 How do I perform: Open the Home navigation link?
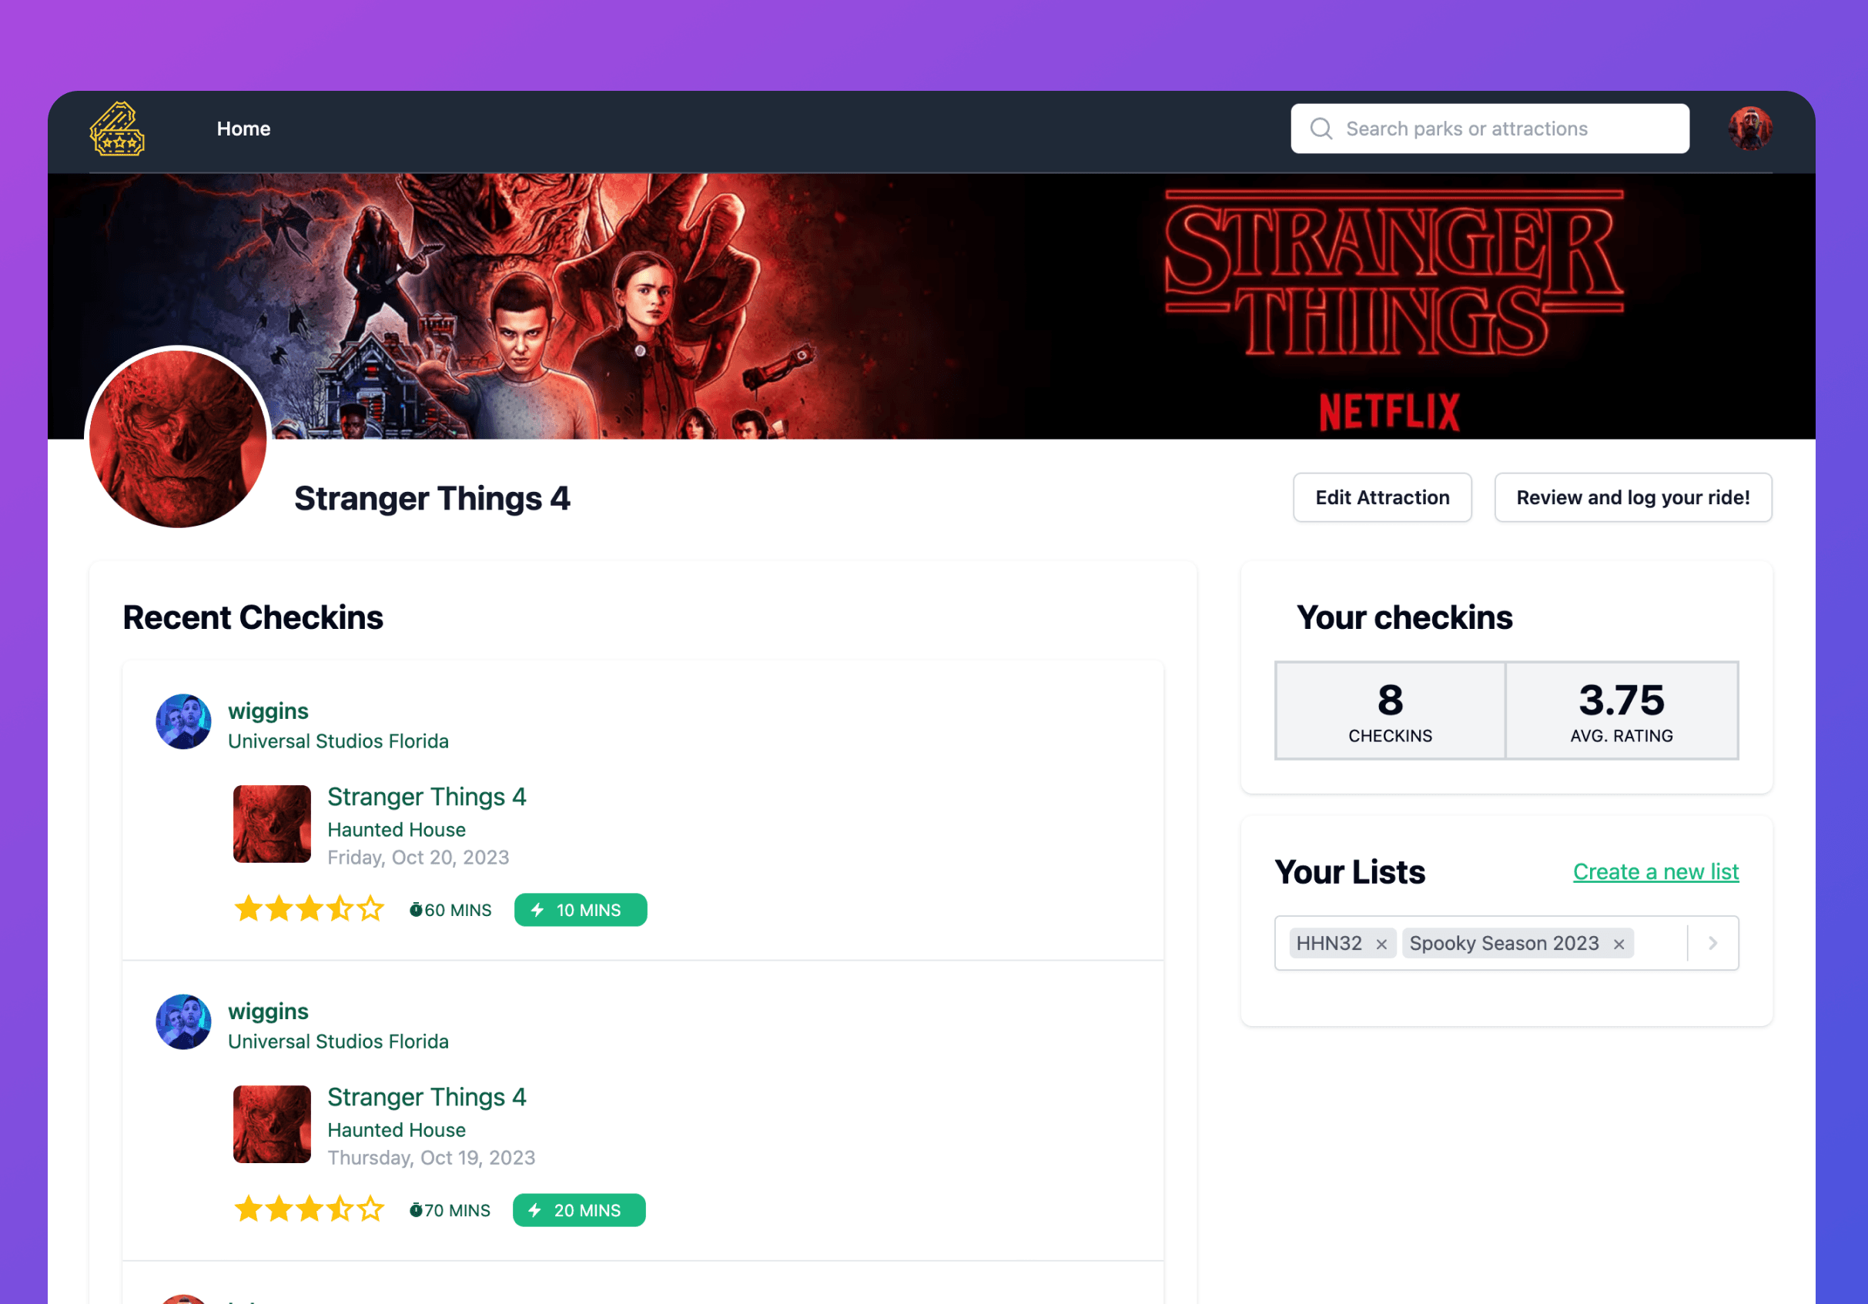pyautogui.click(x=243, y=129)
